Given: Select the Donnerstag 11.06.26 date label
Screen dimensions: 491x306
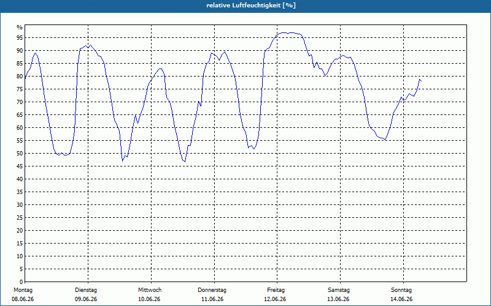Looking at the screenshot, I should (212, 294).
